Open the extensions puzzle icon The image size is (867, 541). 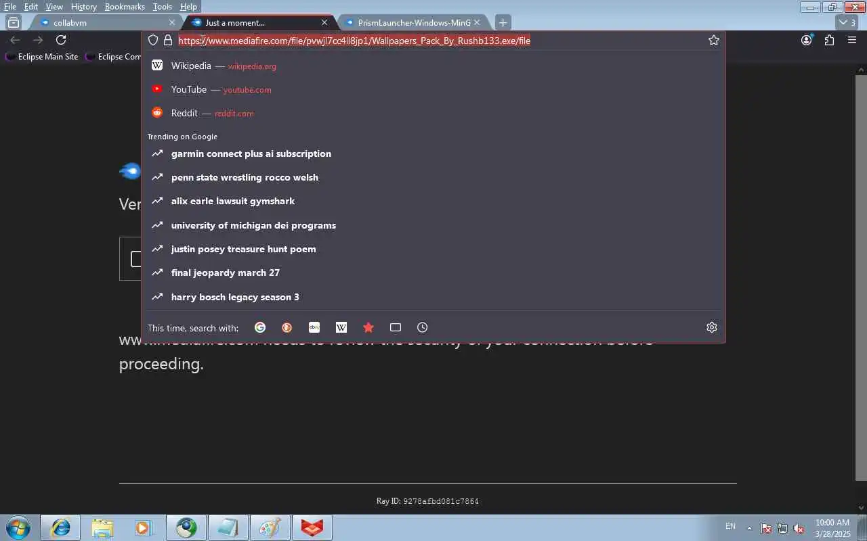(829, 40)
